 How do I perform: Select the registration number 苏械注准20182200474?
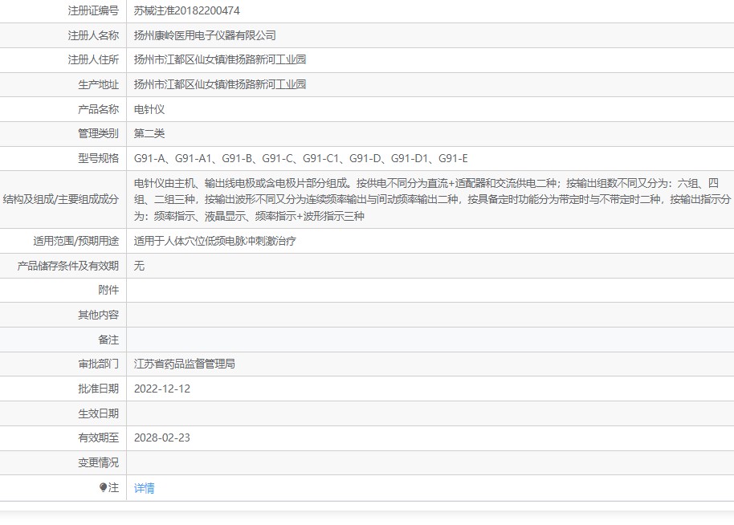coord(187,10)
